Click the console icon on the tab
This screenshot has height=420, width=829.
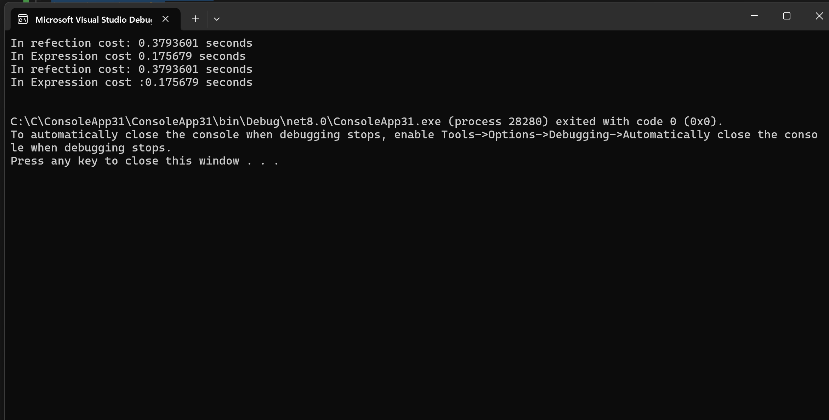click(23, 19)
